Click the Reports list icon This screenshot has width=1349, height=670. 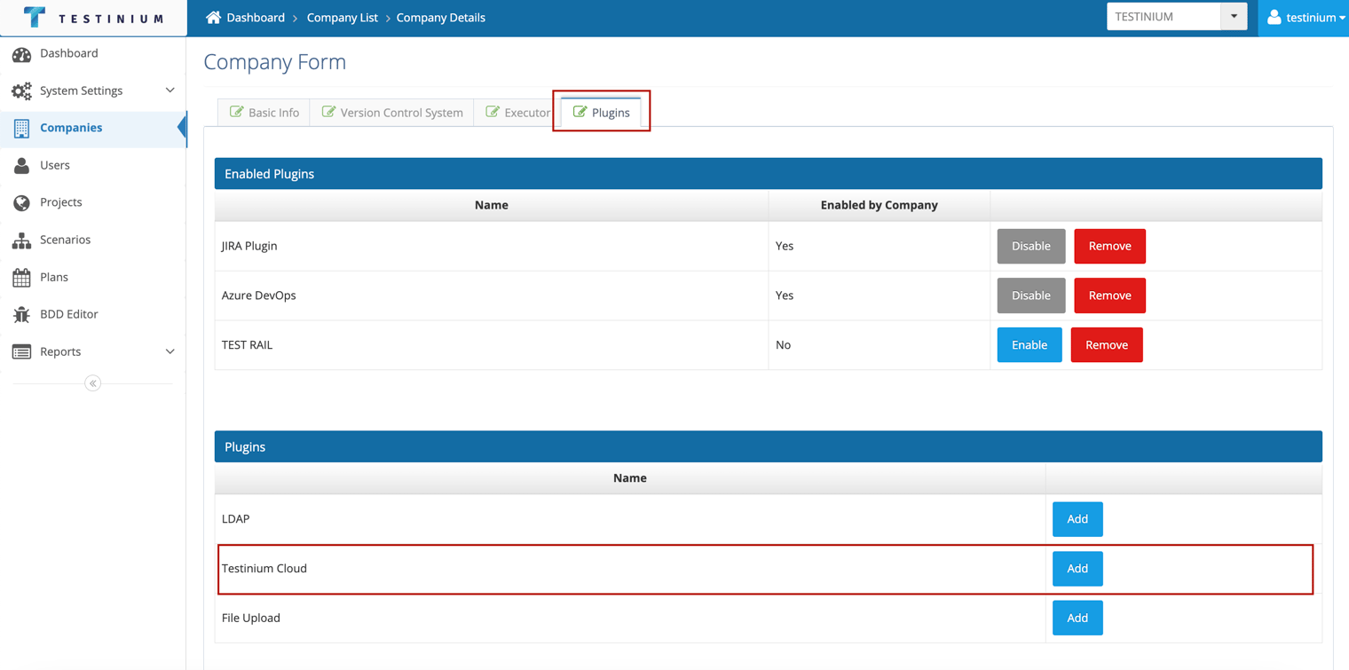(x=21, y=351)
